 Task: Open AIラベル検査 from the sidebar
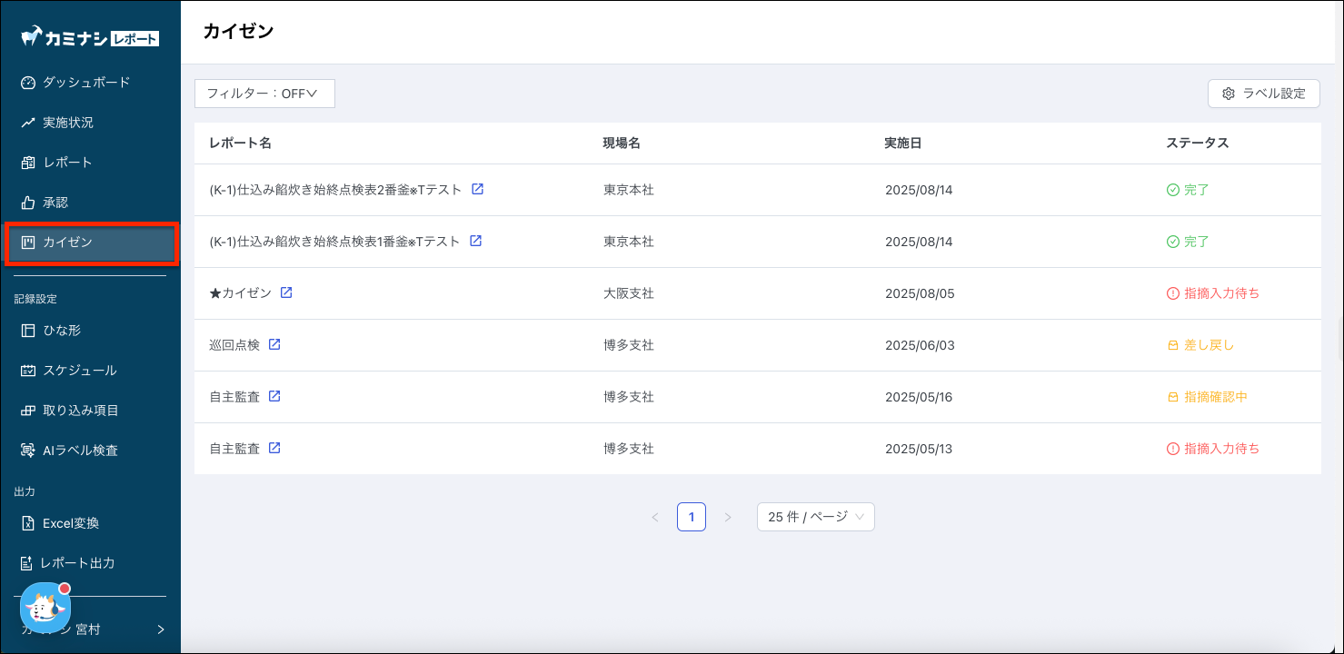click(80, 451)
